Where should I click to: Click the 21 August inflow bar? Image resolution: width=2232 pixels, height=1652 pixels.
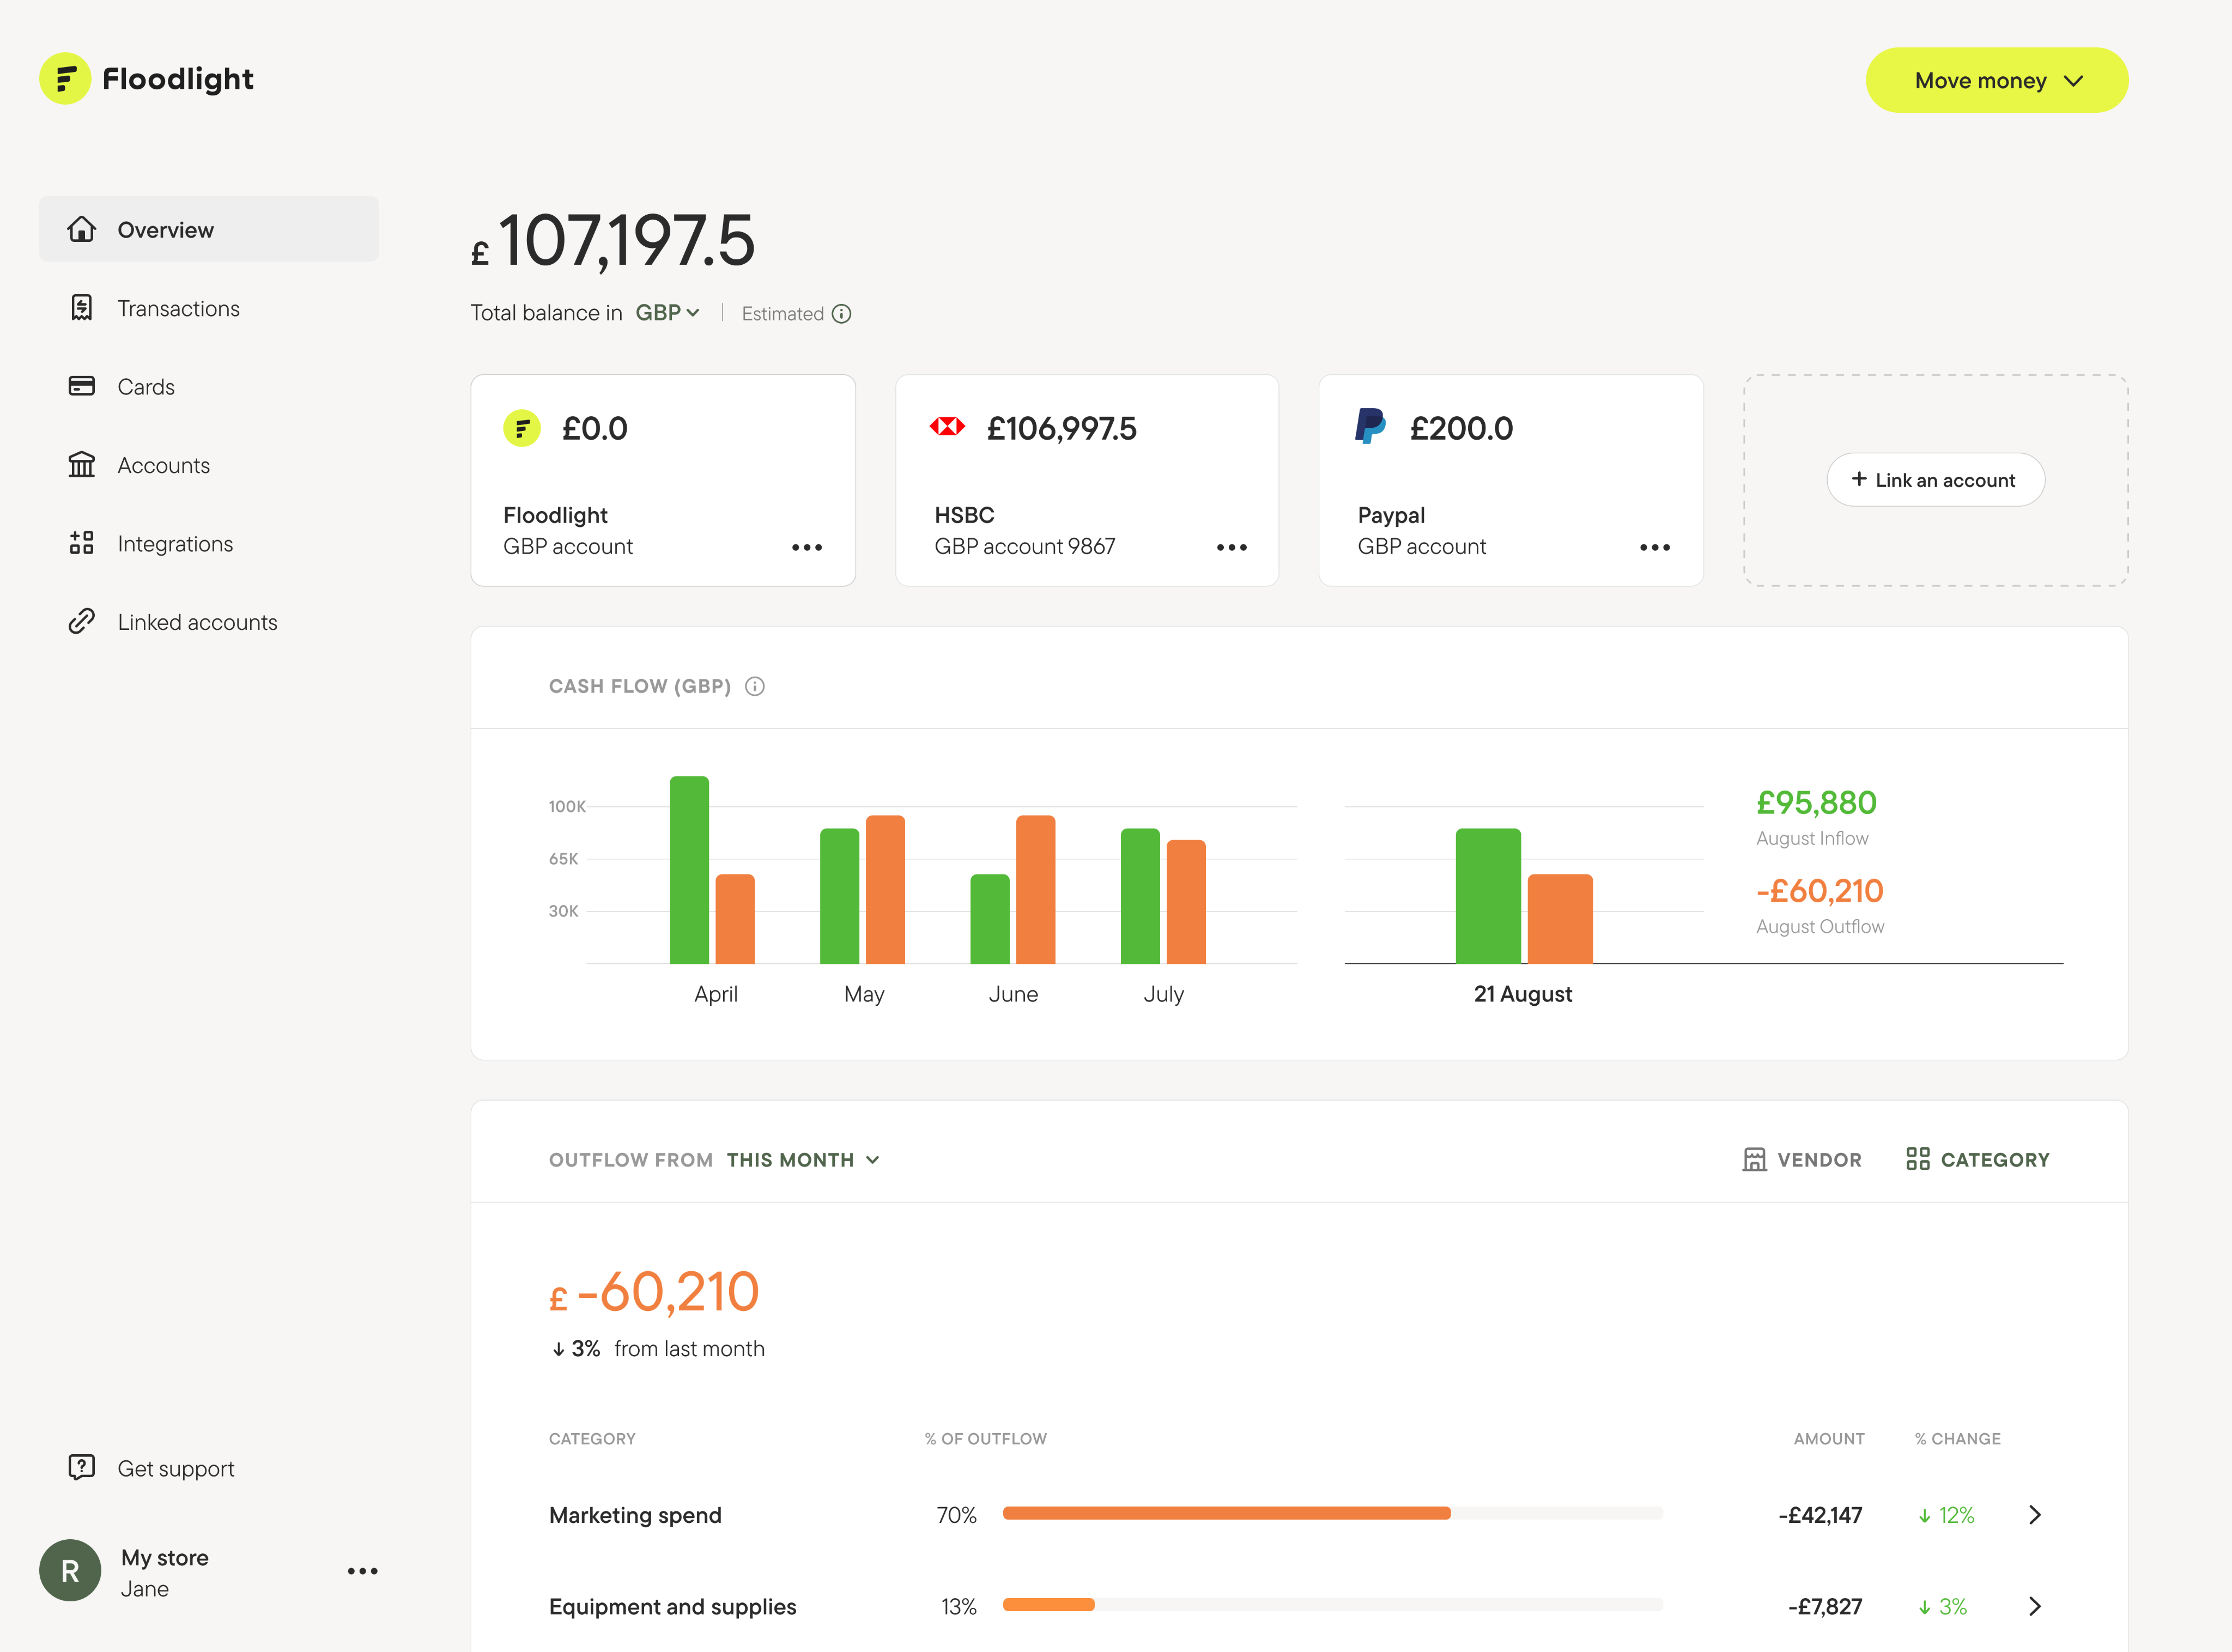(x=1488, y=896)
